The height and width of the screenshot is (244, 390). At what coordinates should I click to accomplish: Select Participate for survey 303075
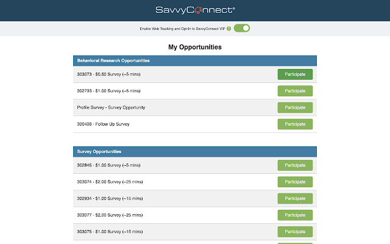[x=295, y=231]
